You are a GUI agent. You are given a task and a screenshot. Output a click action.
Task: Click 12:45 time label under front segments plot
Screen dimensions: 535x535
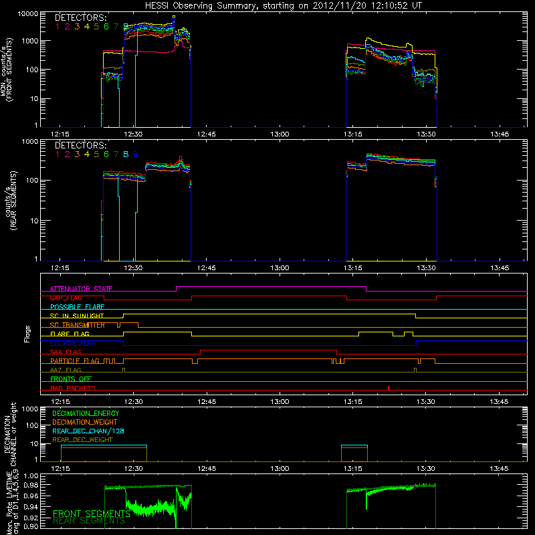[x=206, y=134]
